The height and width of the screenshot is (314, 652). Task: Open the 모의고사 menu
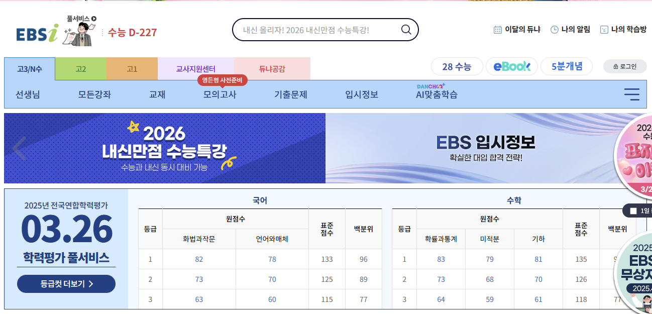point(220,94)
